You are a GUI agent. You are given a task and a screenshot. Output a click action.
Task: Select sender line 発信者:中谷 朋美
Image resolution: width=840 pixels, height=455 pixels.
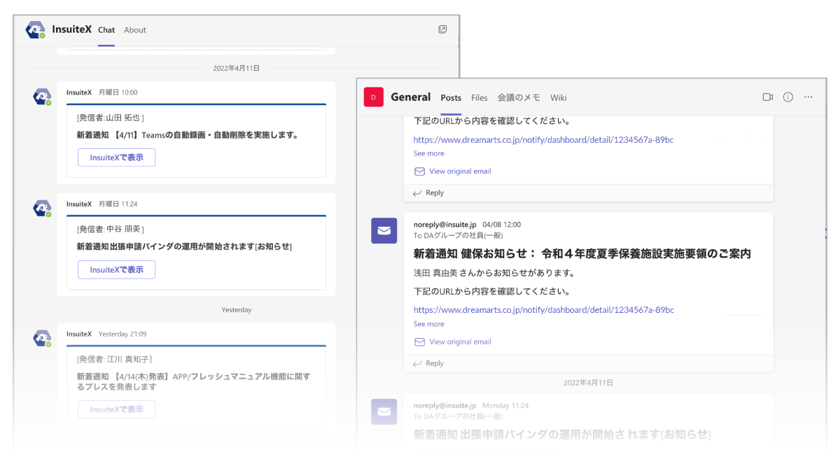[x=111, y=229]
